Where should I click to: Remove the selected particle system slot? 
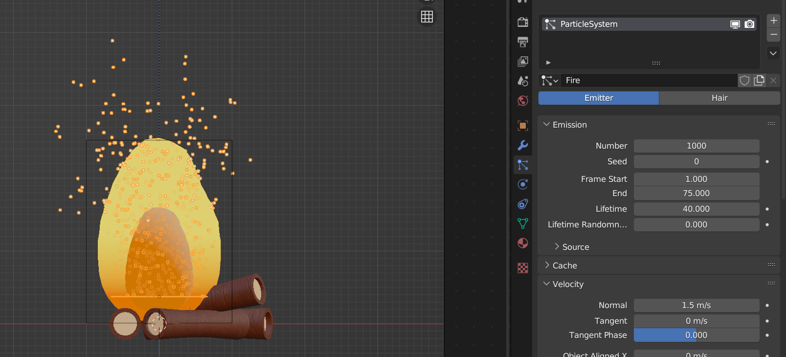tap(773, 35)
